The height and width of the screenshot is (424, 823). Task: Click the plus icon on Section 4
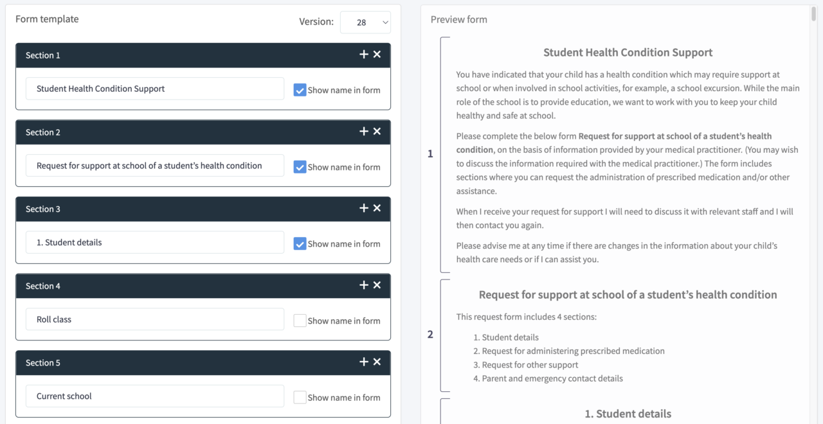(x=364, y=285)
